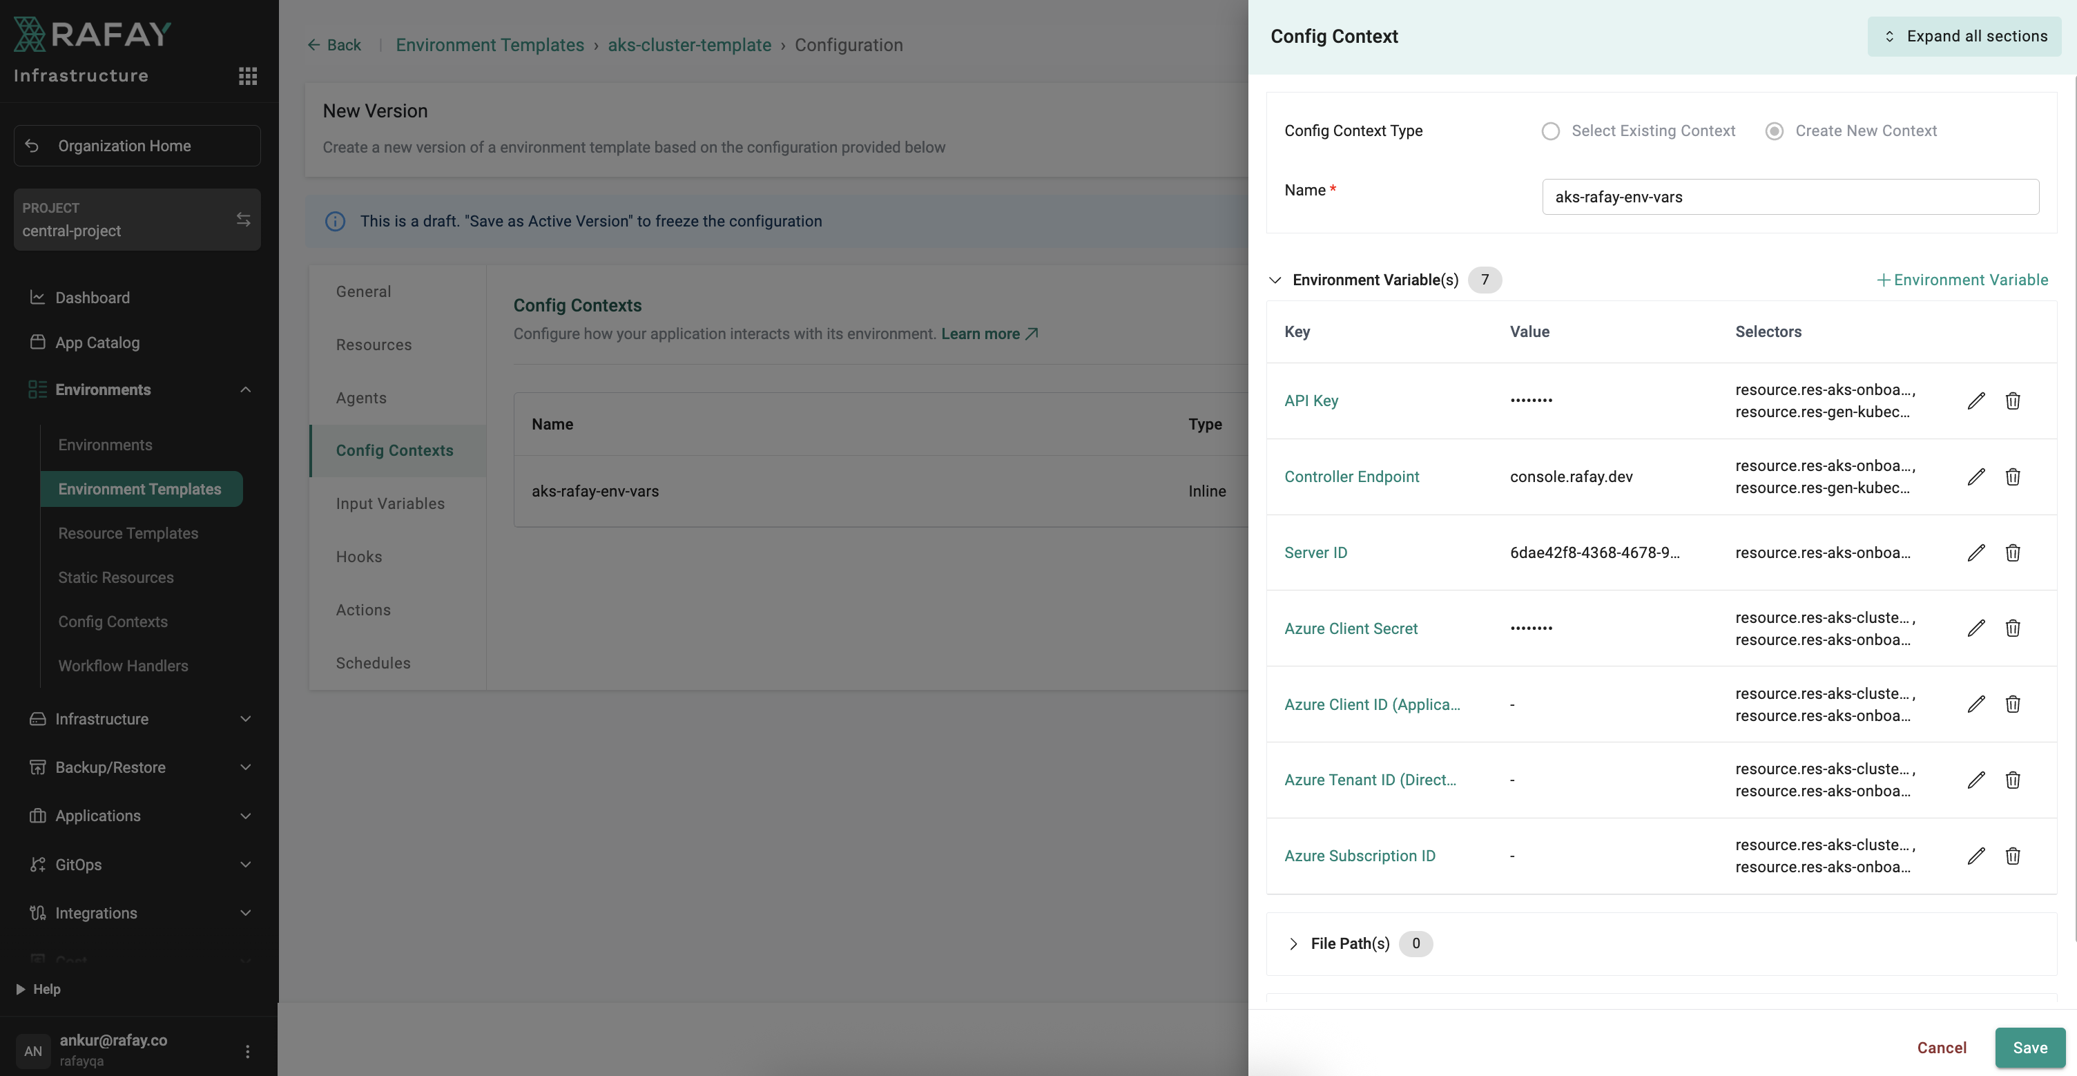This screenshot has width=2077, height=1076.
Task: Click the project switch arrows icon
Action: (242, 220)
